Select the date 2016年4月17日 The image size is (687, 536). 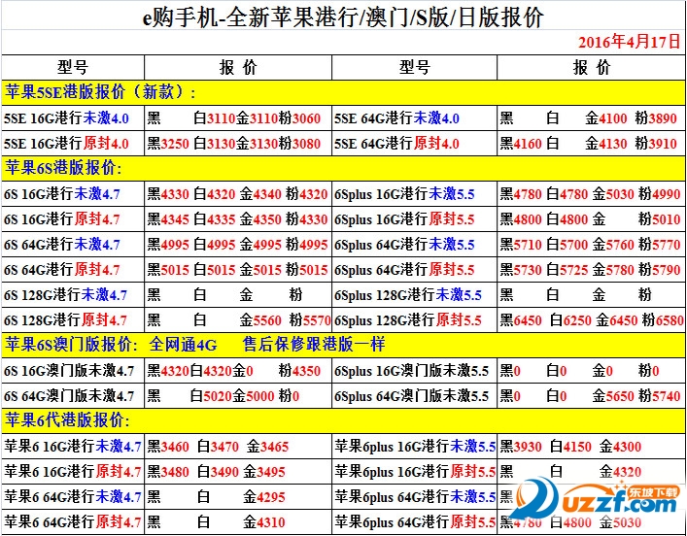pyautogui.click(x=629, y=42)
